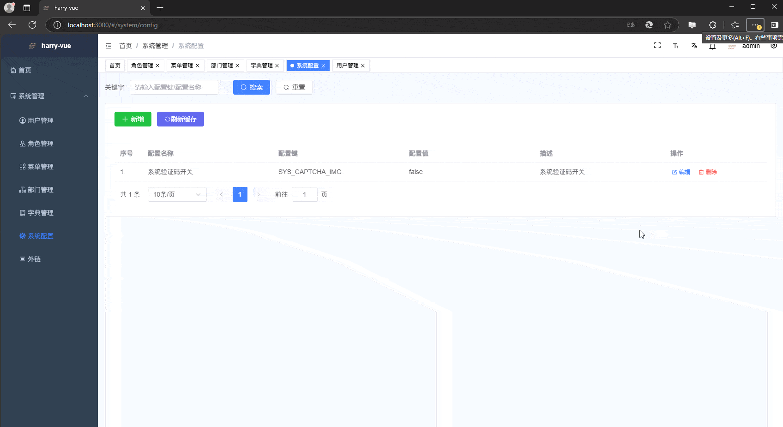This screenshot has height=427, width=783.
Task: Open 菜单管理 in sidebar
Action: click(x=49, y=167)
